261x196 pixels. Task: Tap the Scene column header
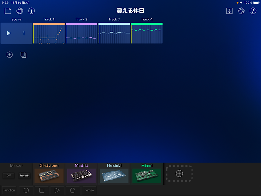16,19
